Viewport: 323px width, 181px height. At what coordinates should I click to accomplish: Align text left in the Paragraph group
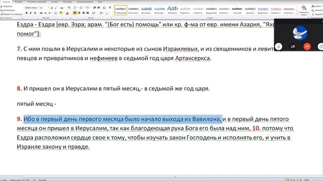75,13
